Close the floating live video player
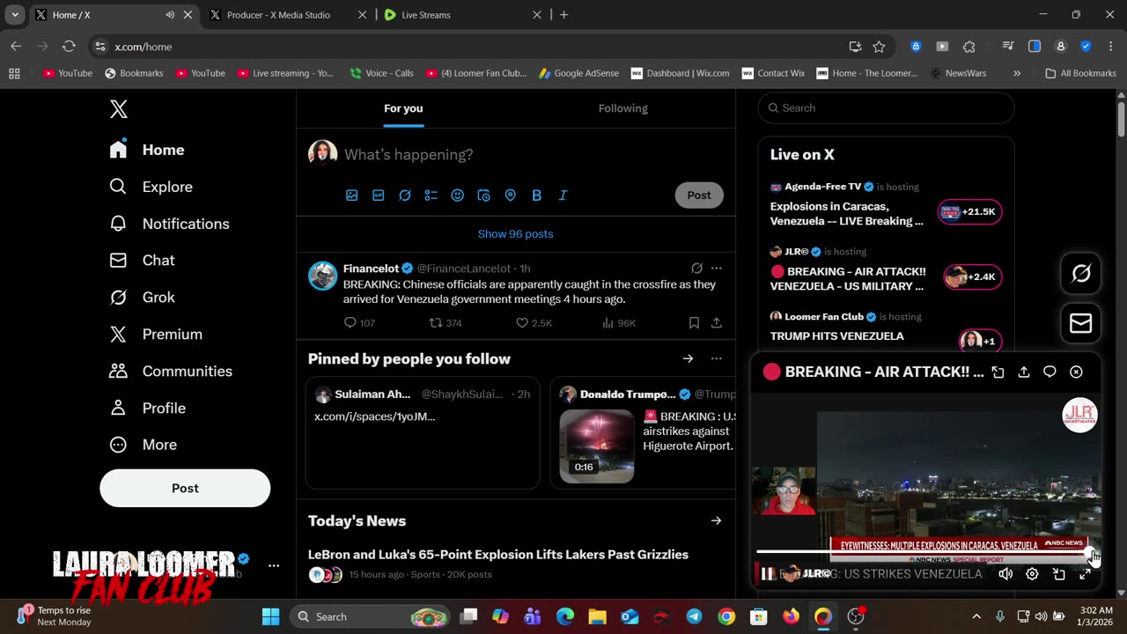The width and height of the screenshot is (1127, 634). click(x=1076, y=372)
